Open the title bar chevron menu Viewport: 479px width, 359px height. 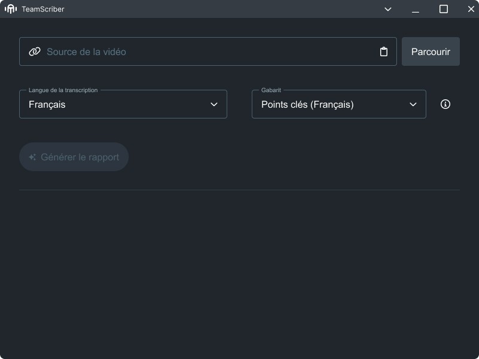[x=388, y=9]
